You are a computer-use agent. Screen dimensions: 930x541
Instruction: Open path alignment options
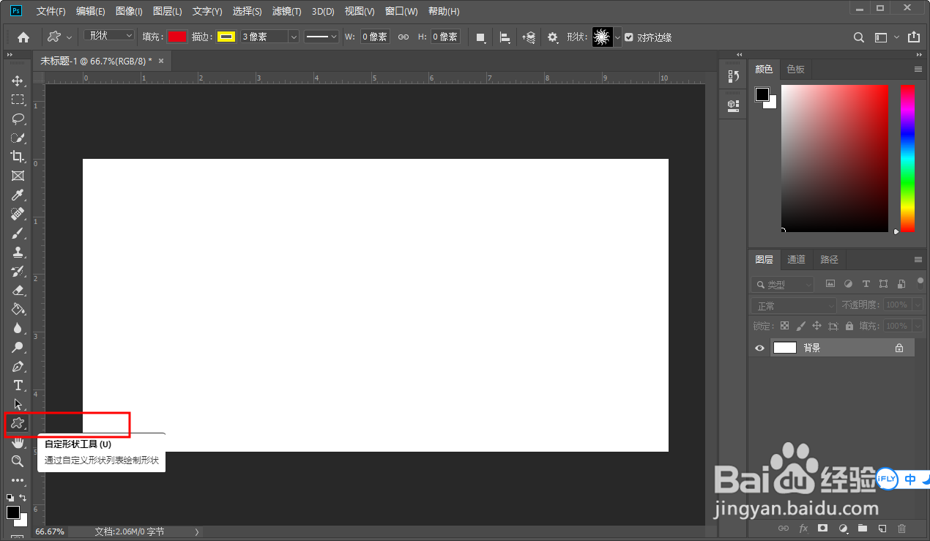505,37
